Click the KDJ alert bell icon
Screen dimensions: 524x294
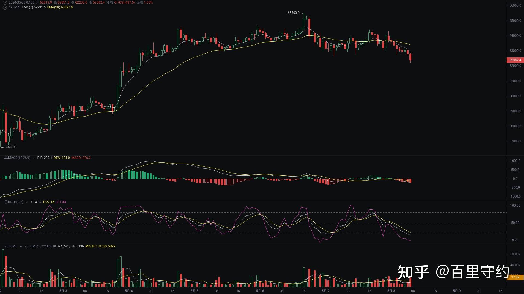pyautogui.click(x=6, y=202)
